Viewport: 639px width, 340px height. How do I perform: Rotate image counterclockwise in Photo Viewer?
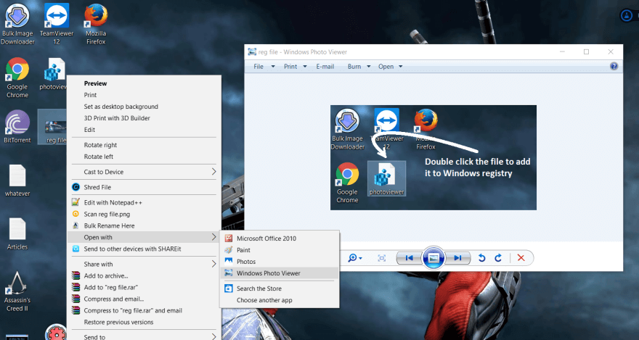481,258
